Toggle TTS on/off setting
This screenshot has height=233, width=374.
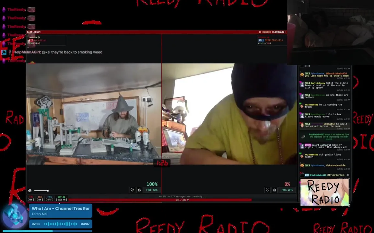(31, 198)
